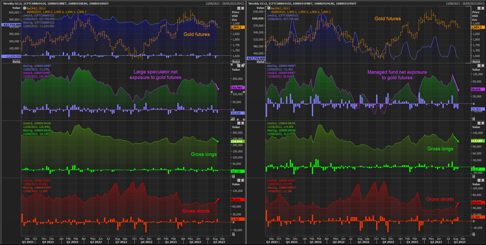The height and width of the screenshot is (245, 486).
Task: Maximize the right chart's gold futures price panel
Action: pos(479,8)
